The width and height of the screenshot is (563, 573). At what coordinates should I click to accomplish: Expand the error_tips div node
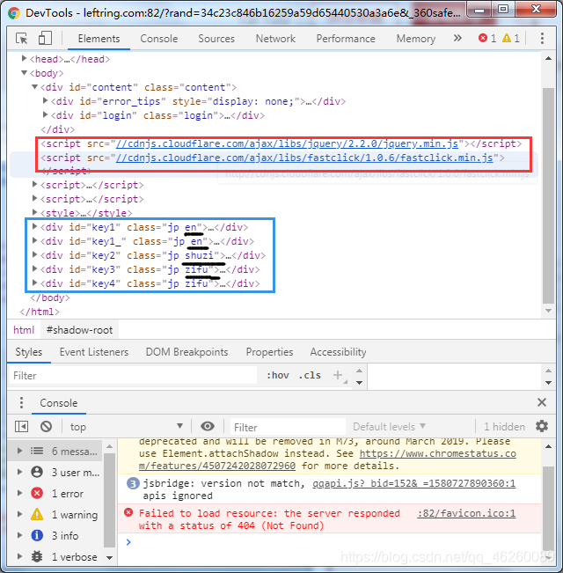(45, 100)
